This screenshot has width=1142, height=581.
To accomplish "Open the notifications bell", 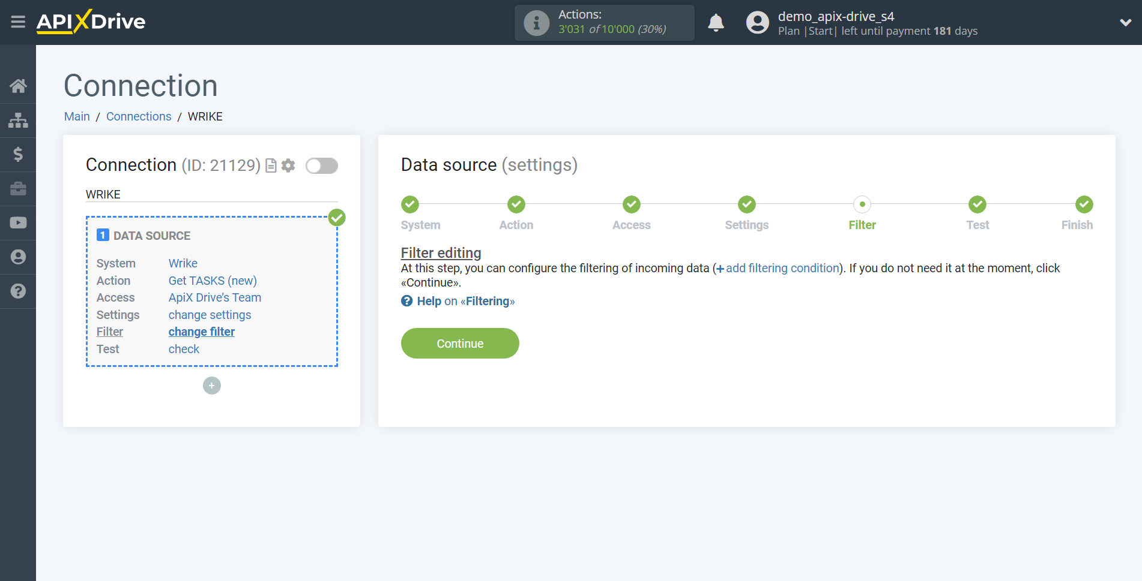I will click(x=716, y=23).
